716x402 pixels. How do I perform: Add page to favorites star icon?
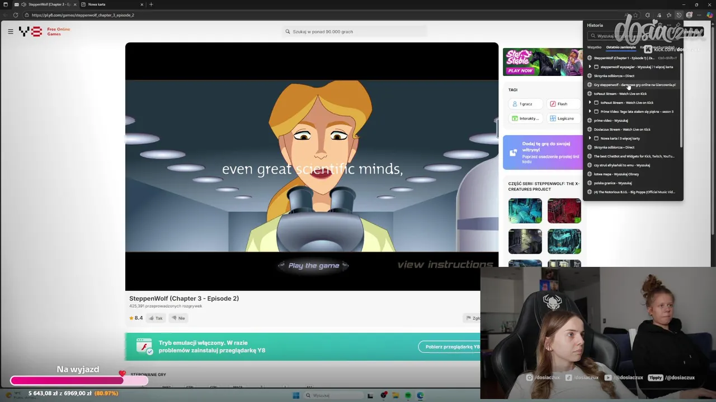click(635, 15)
